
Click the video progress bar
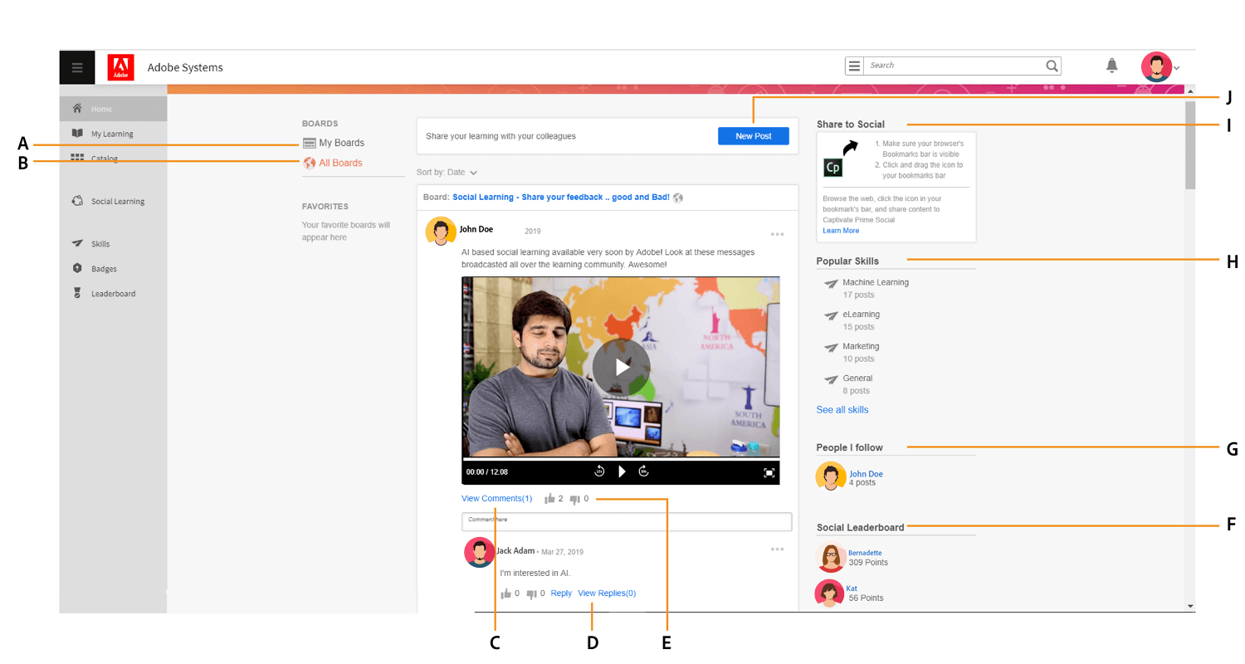(x=621, y=458)
